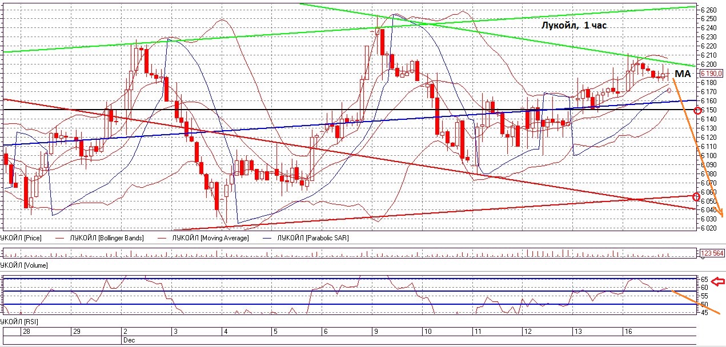
Task: Click the 6 180 price axis label
Action: point(708,83)
